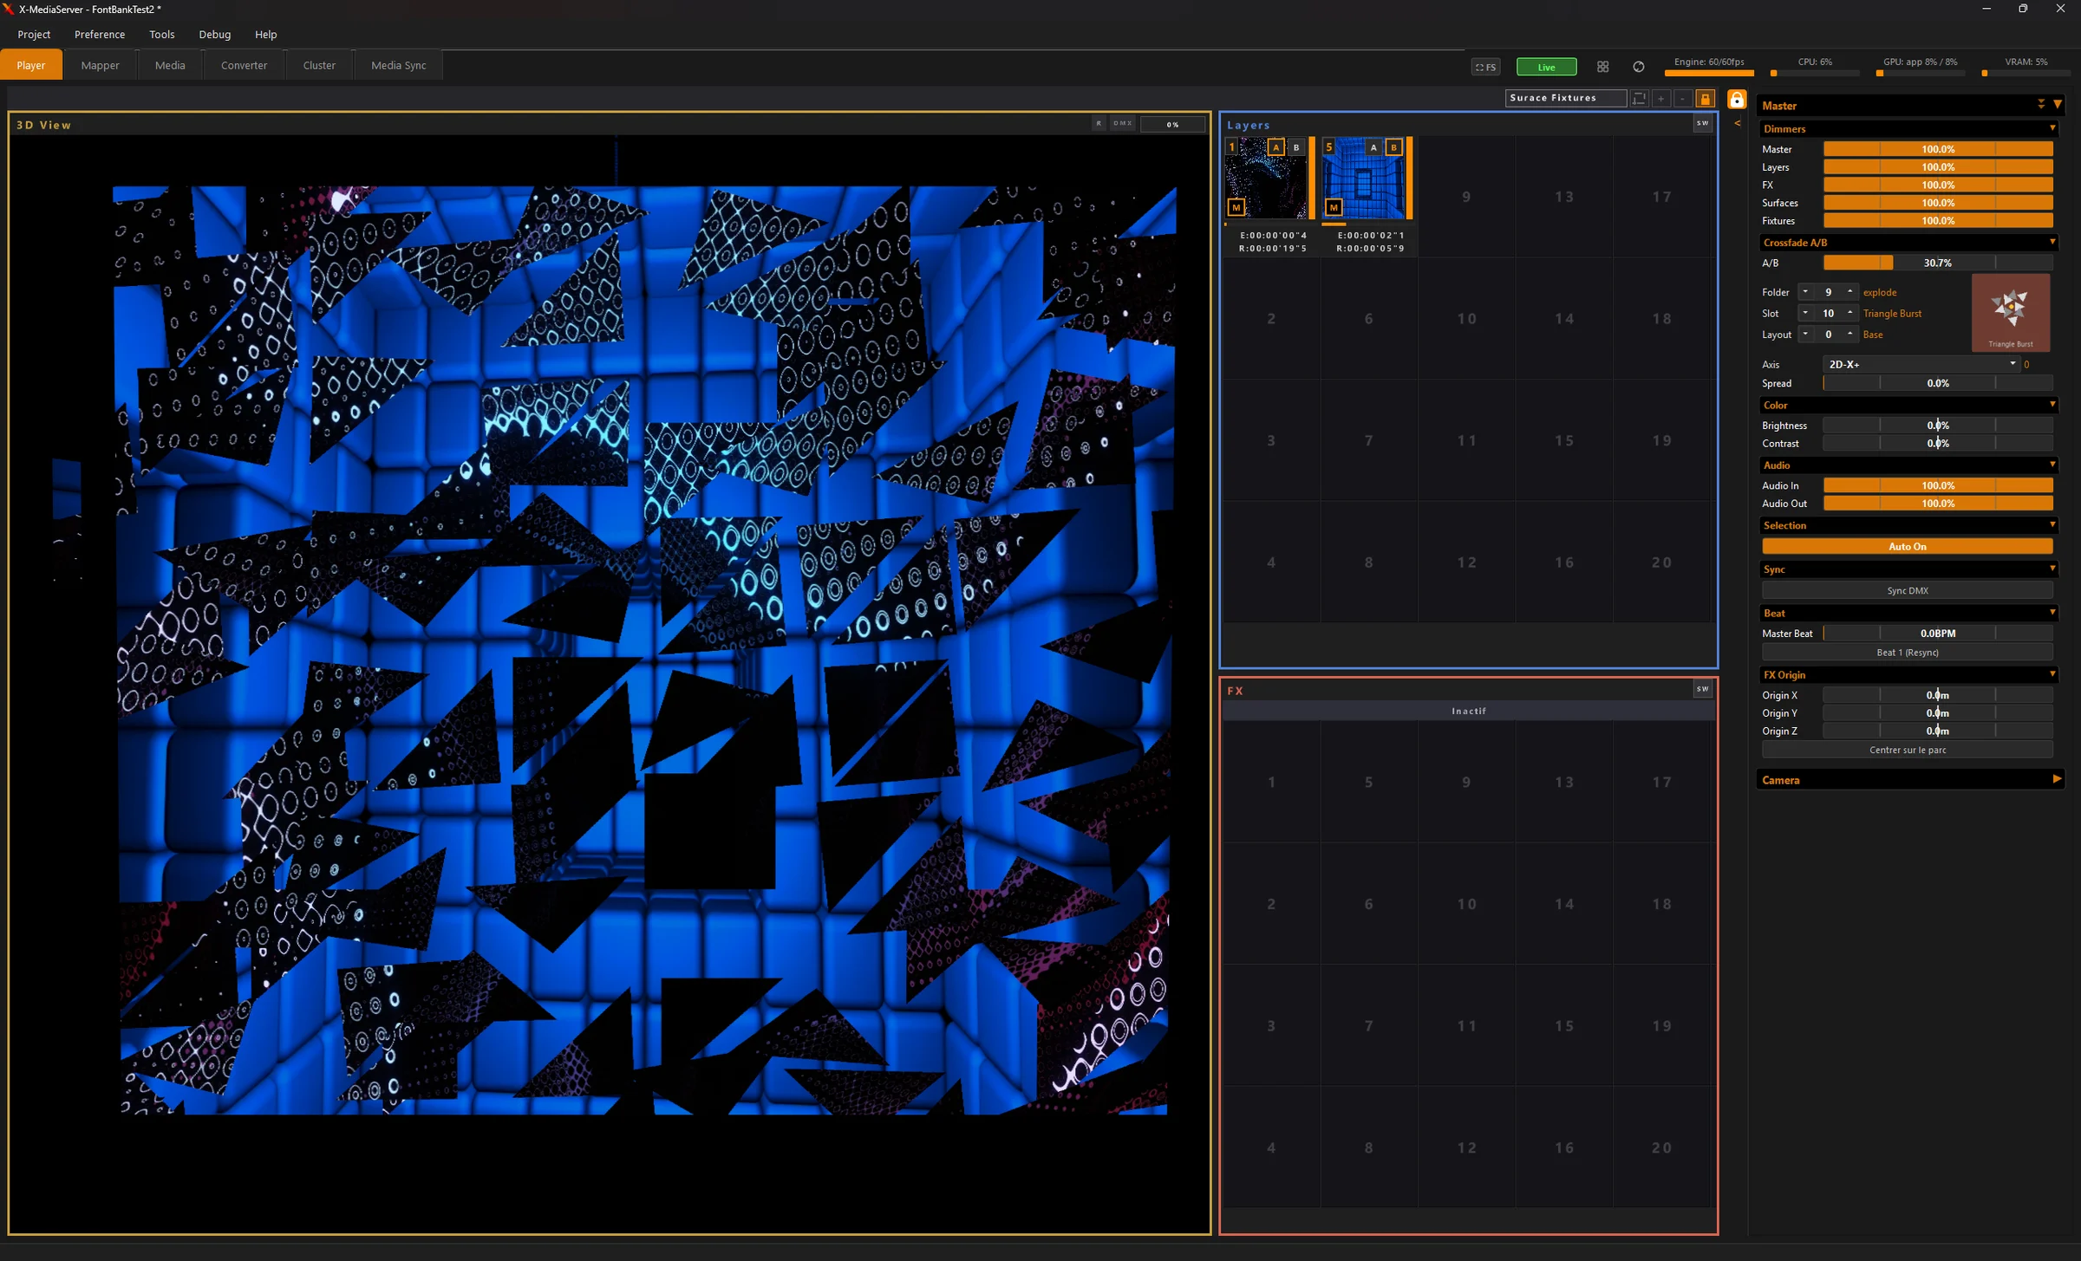Screen dimensions: 2081x1261
Task: Select bus A on layer 5
Action: [x=1373, y=147]
